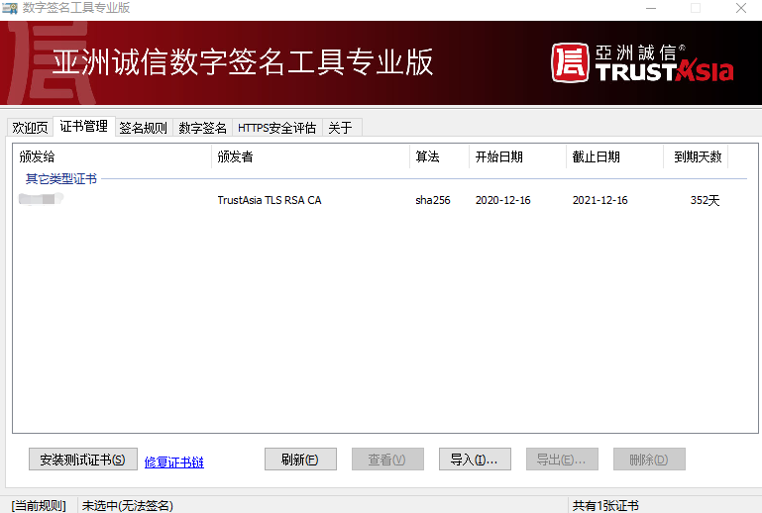Click the 未选中(无法签名) status text
Viewport: 762px width, 513px height.
point(127,506)
